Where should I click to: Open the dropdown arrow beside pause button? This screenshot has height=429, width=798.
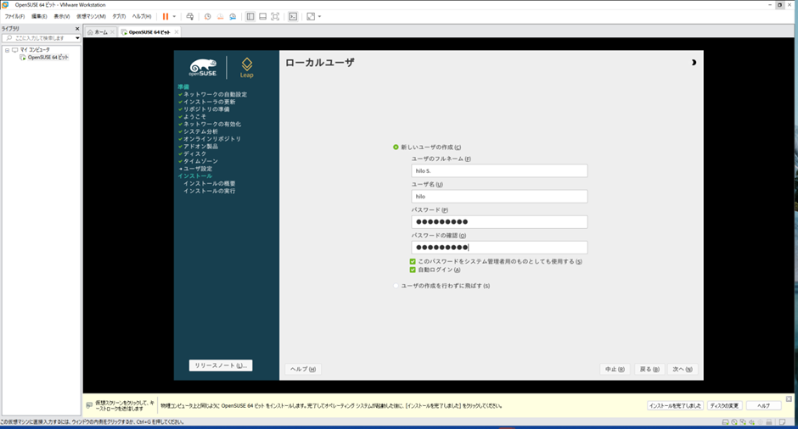click(175, 16)
